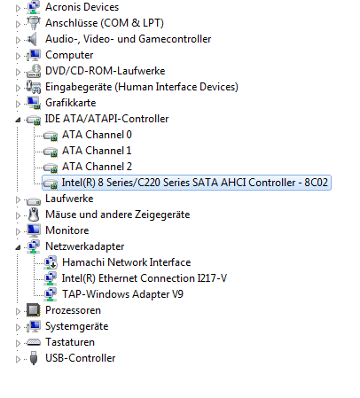Click the speaker icon for Audio-, Video- und Gamecontroller
360x398 pixels.
(32, 39)
